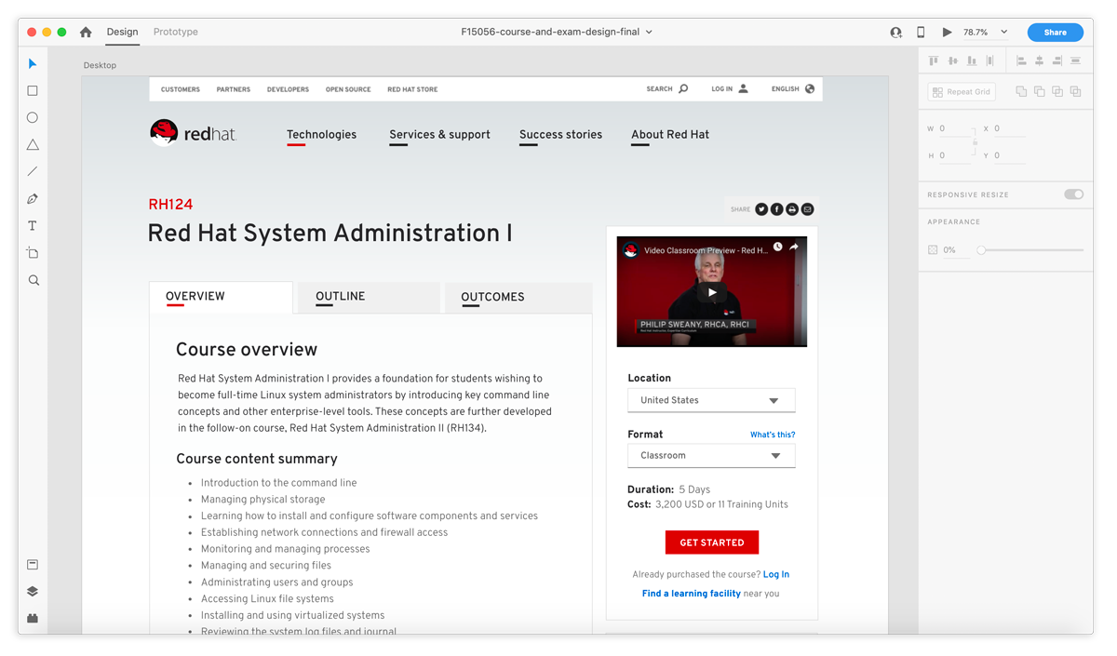Click Services & support nav item

coord(439,135)
